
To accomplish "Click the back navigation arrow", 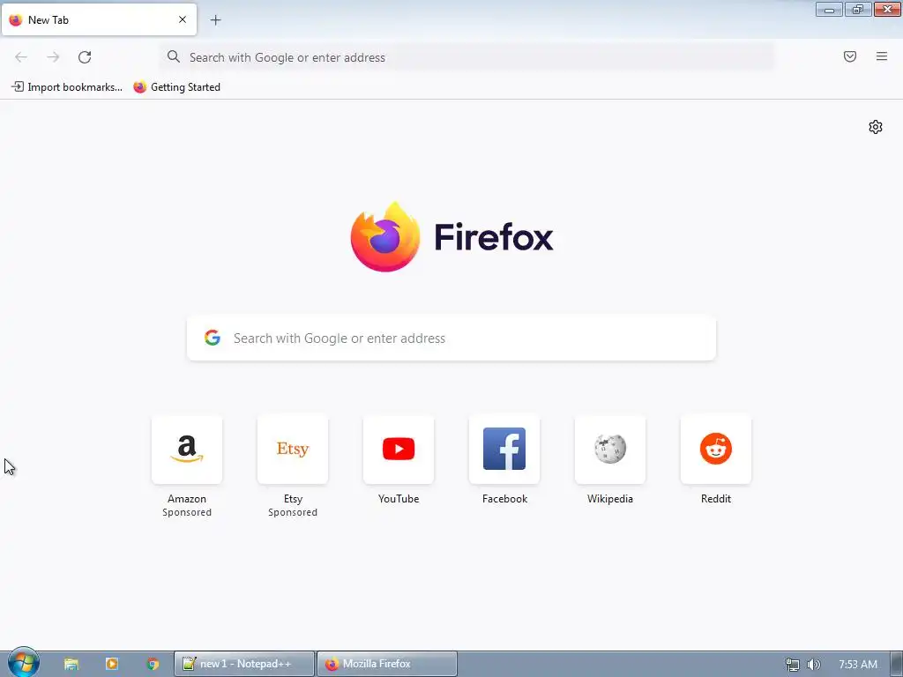I will (x=21, y=57).
